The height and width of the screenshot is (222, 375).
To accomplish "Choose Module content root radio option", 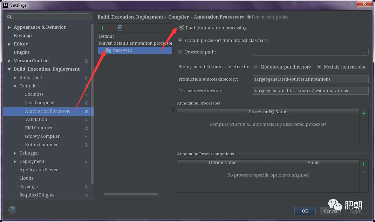I will click(x=319, y=67).
